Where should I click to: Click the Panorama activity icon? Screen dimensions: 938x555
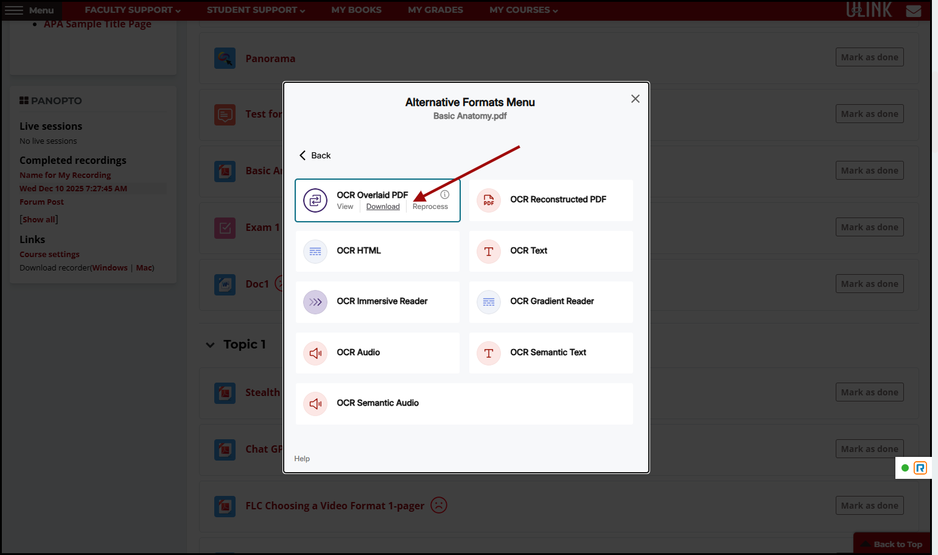[x=225, y=58]
